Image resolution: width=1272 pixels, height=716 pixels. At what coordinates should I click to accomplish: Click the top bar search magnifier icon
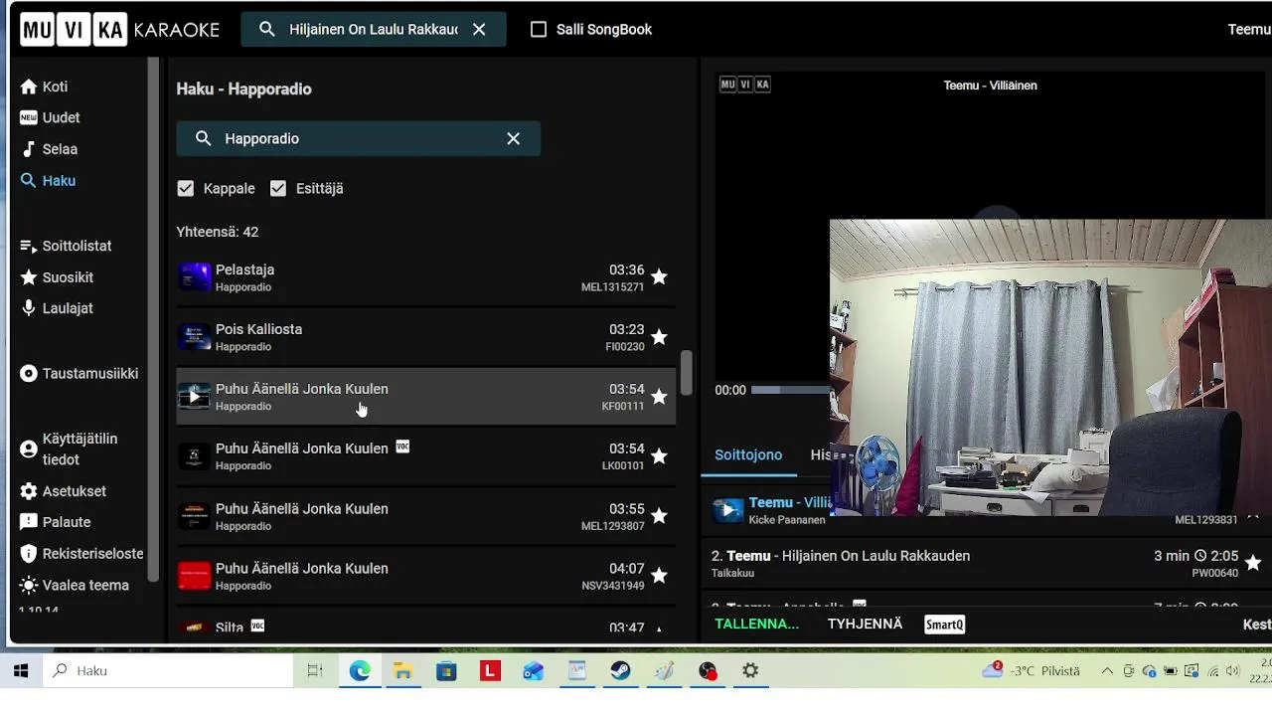tap(266, 30)
